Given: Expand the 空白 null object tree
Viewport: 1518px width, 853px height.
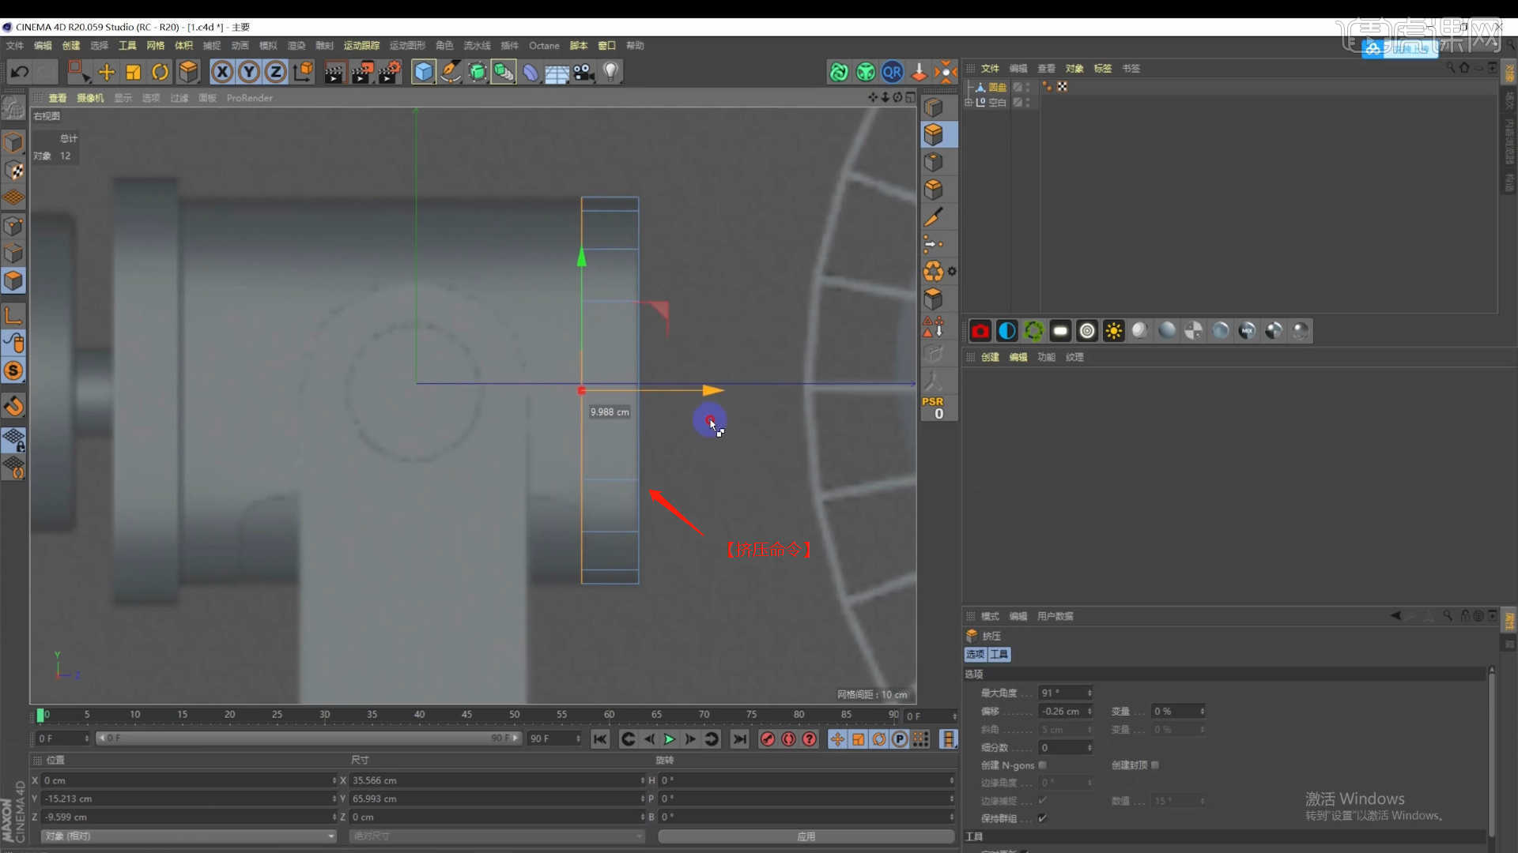Looking at the screenshot, I should 969,103.
